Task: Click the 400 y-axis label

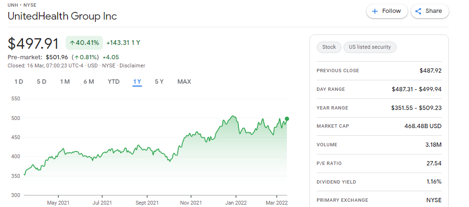Action: [16, 157]
